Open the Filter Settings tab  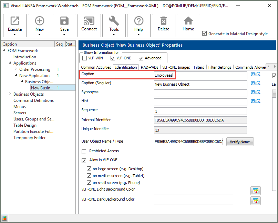coord(220,67)
